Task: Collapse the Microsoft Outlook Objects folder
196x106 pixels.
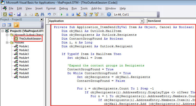Action: click(x=7, y=35)
